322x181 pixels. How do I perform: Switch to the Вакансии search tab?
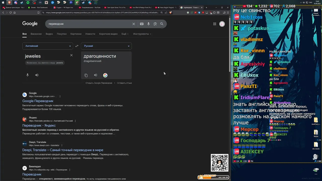coord(36,34)
